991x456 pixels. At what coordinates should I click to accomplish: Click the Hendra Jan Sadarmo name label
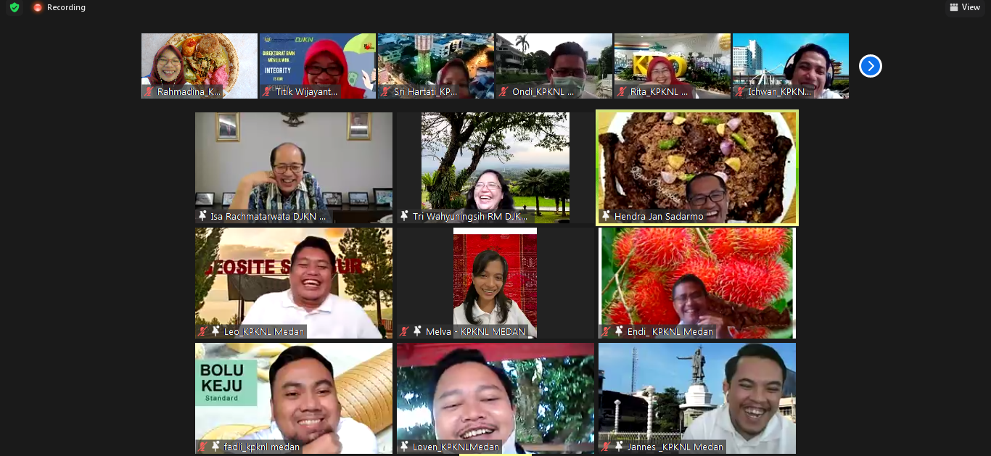(x=658, y=216)
